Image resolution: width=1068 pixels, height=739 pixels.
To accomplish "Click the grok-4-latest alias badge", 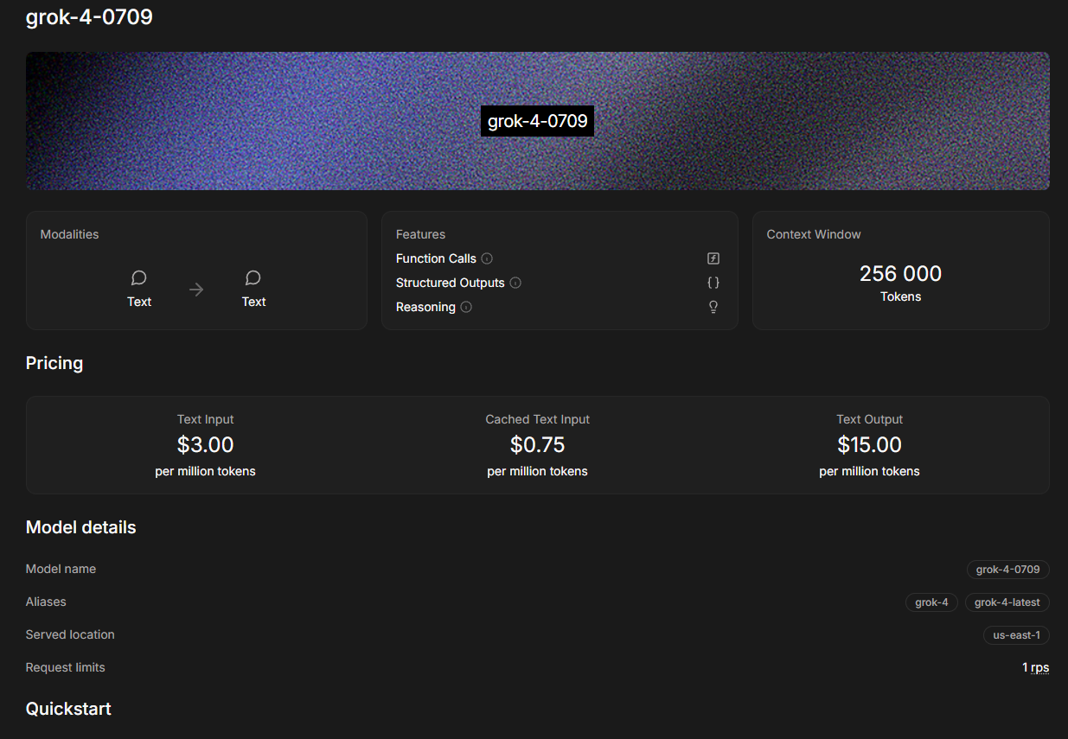I will coord(1007,602).
